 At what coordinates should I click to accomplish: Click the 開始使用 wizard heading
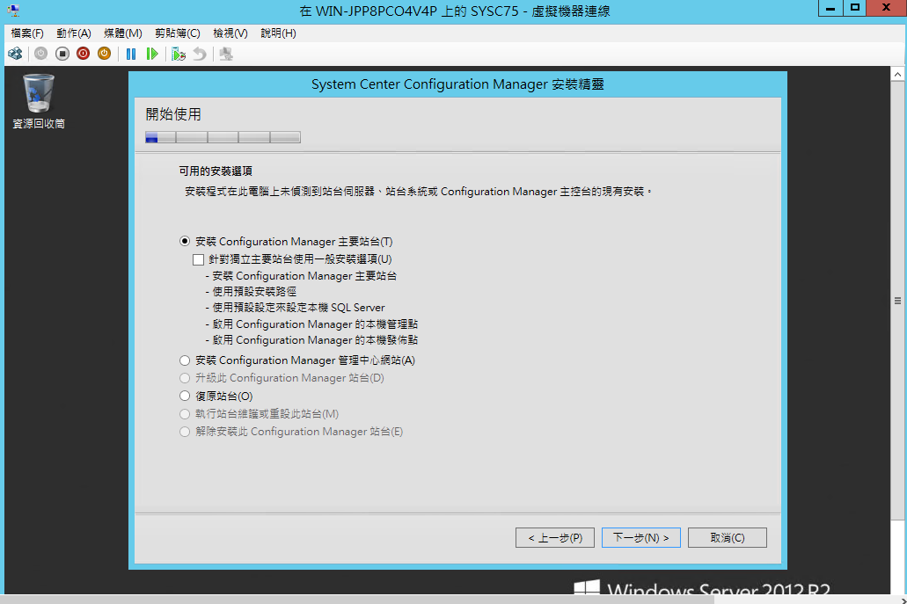[173, 114]
